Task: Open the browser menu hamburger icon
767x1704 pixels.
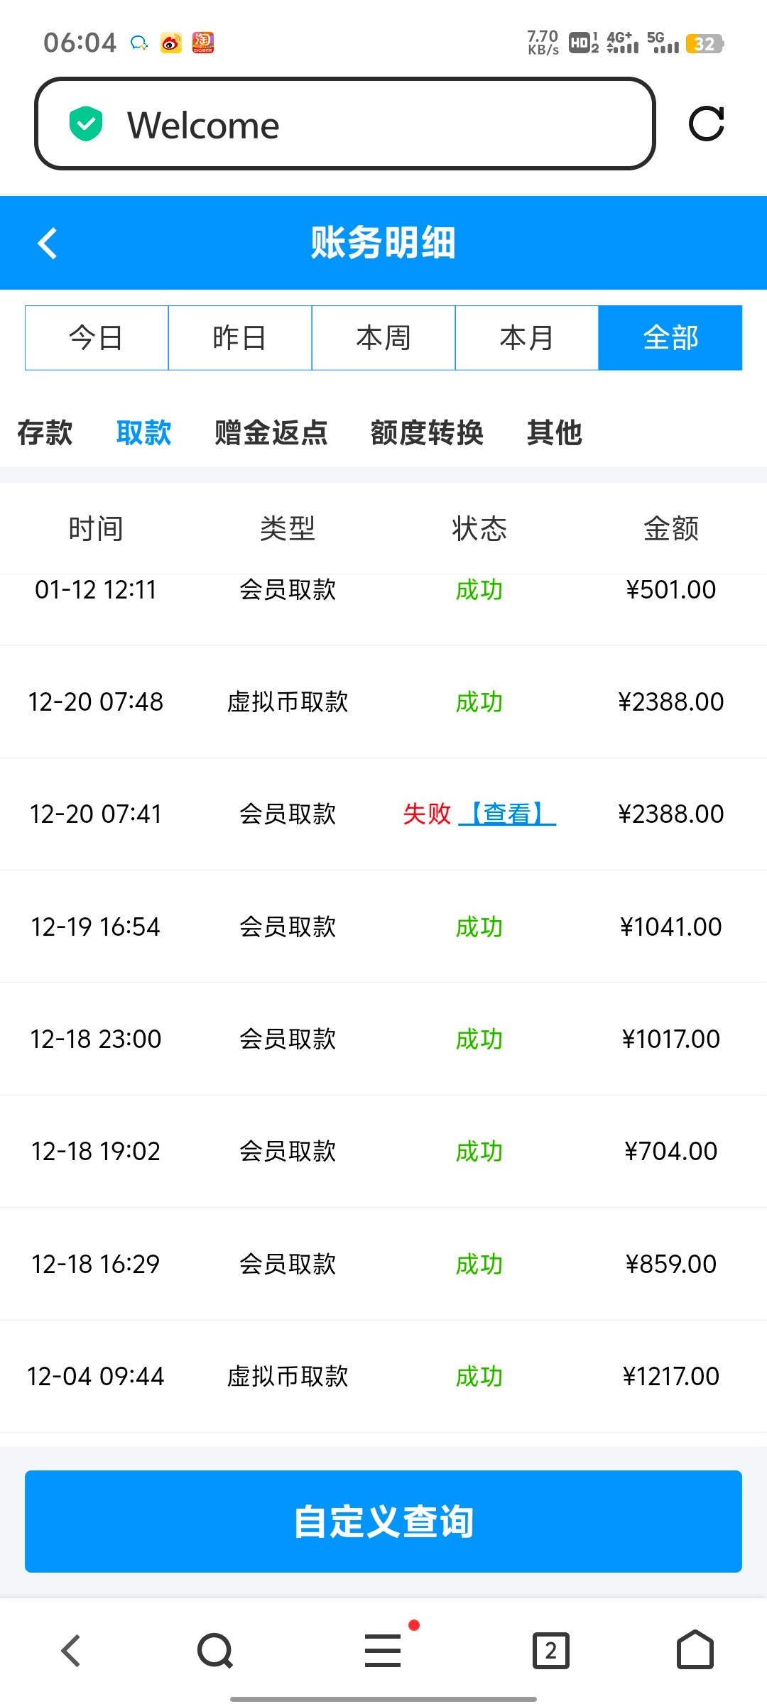Action: (x=383, y=1650)
